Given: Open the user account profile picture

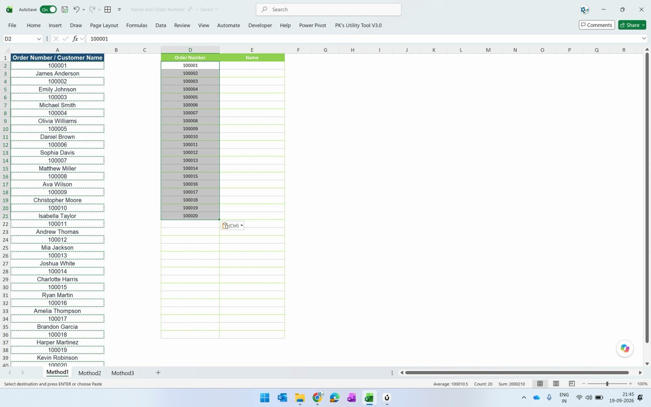Looking at the screenshot, I should (585, 9).
